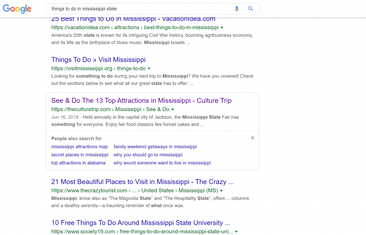Click the theculturetrip.com green URL
This screenshot has height=235, width=366.
(x=110, y=109)
